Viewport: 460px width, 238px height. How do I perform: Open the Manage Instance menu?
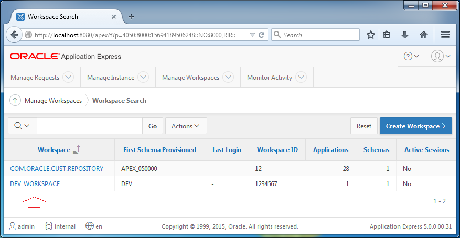coord(111,78)
